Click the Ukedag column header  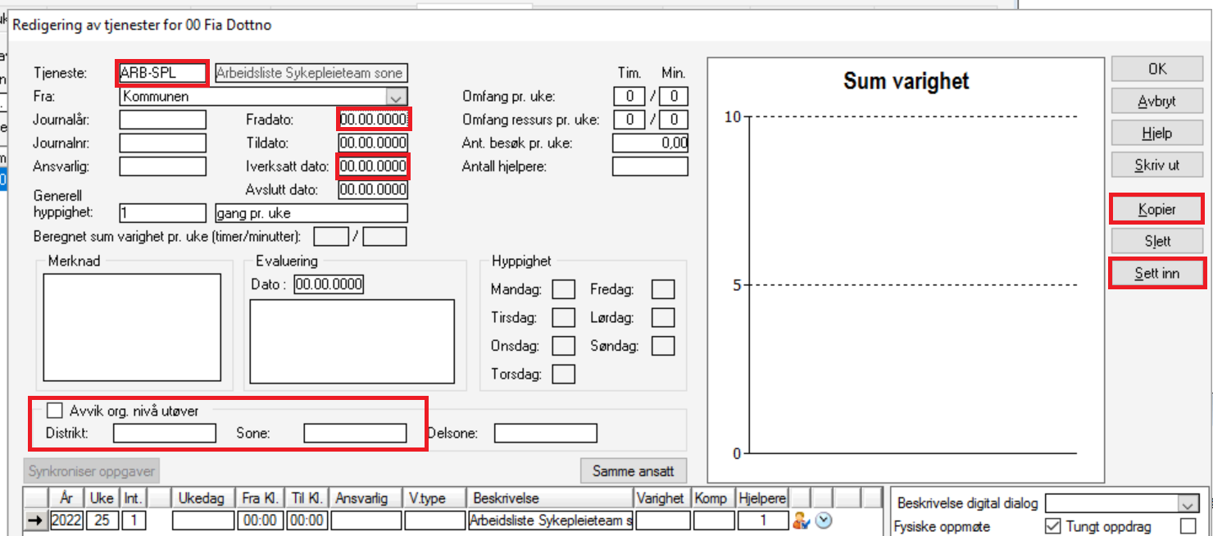tap(201, 497)
